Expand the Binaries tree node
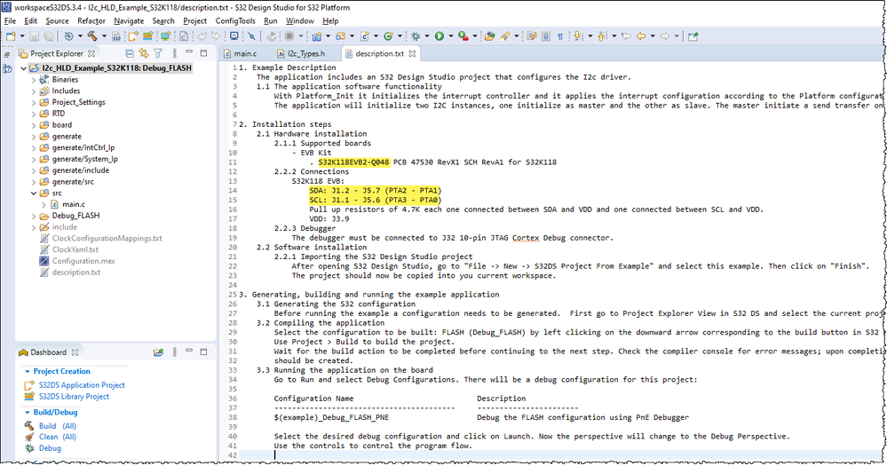The width and height of the screenshot is (887, 466). [x=34, y=80]
